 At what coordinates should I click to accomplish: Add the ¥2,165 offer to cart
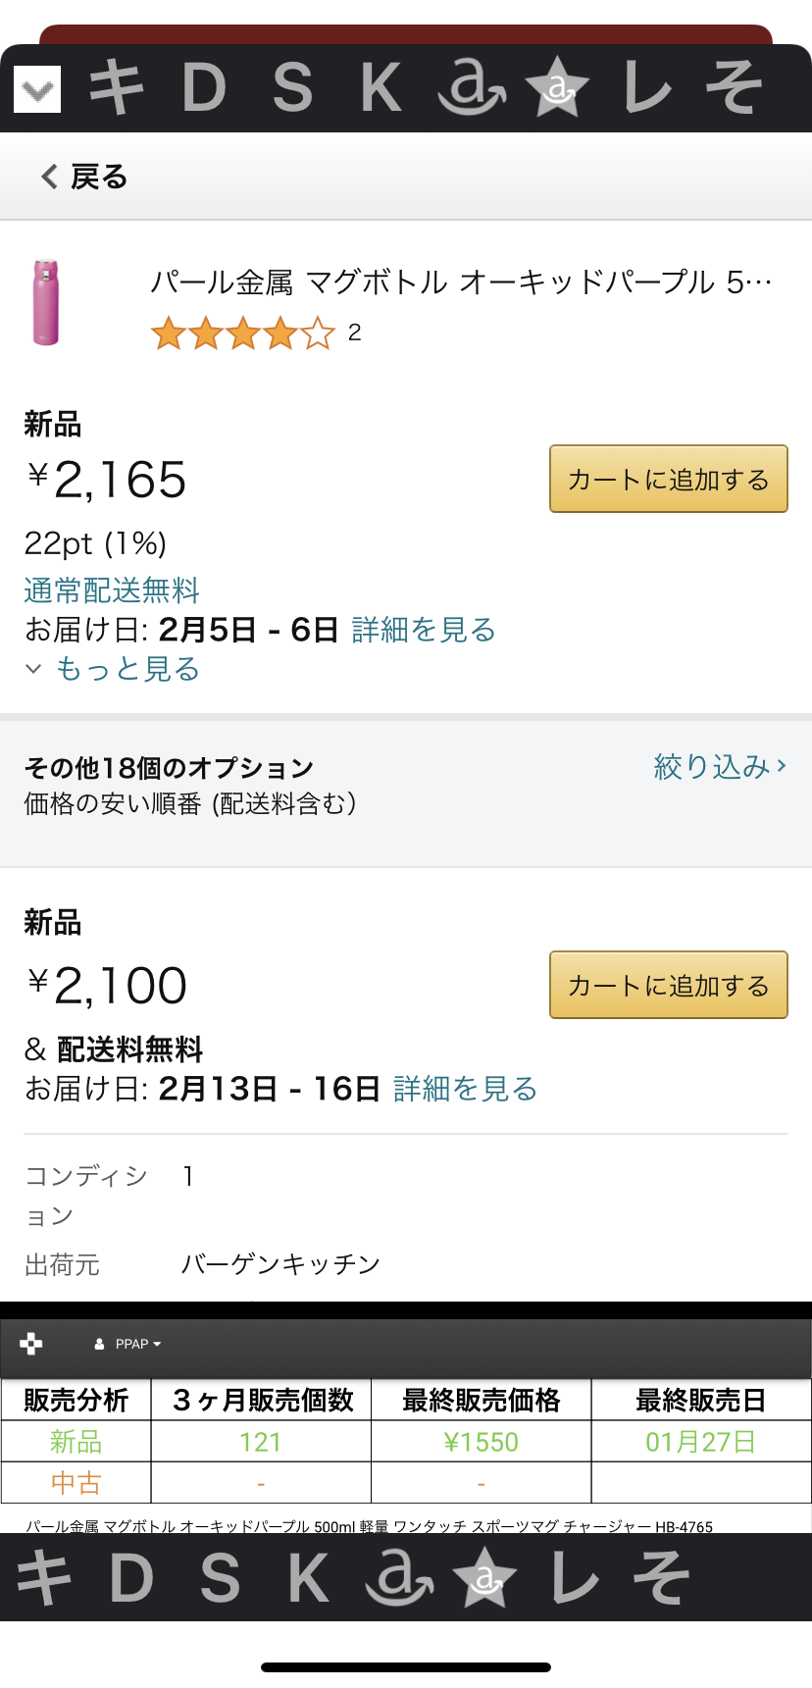(x=668, y=479)
